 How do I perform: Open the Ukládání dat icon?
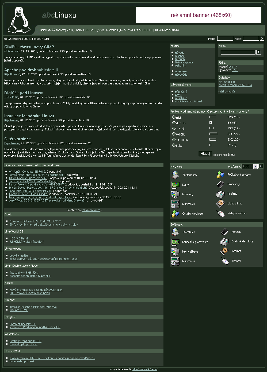click(x=220, y=204)
